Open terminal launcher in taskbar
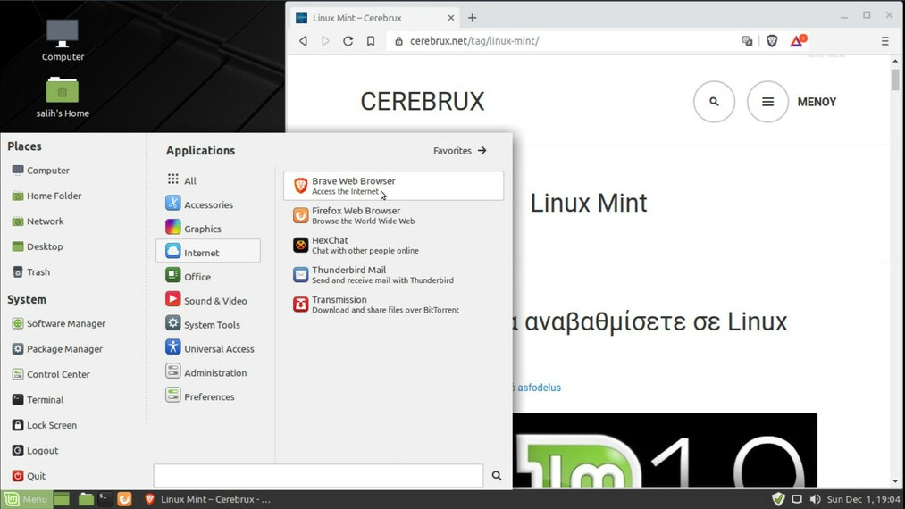 105,499
